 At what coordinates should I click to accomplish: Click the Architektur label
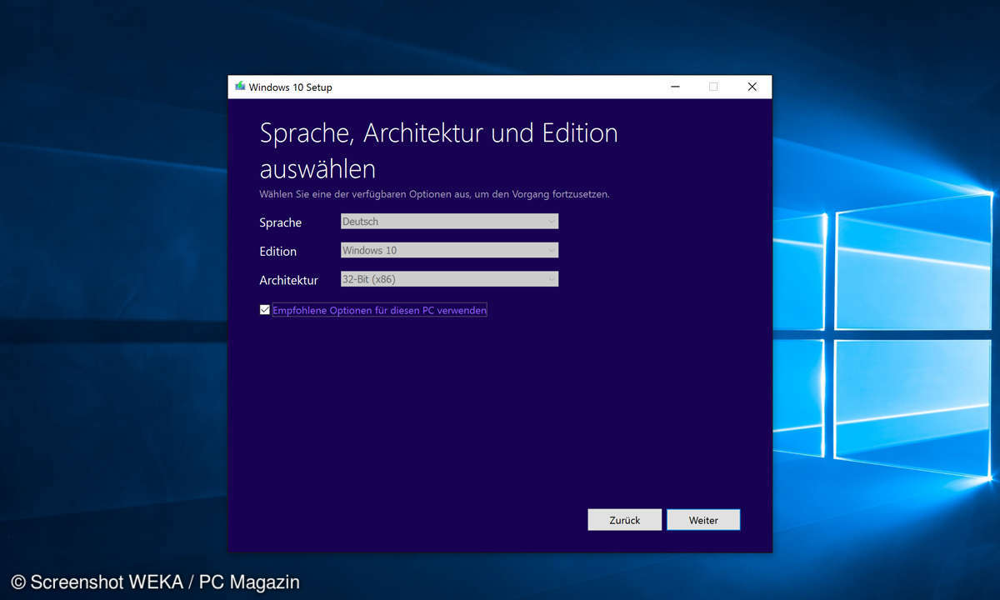(289, 280)
